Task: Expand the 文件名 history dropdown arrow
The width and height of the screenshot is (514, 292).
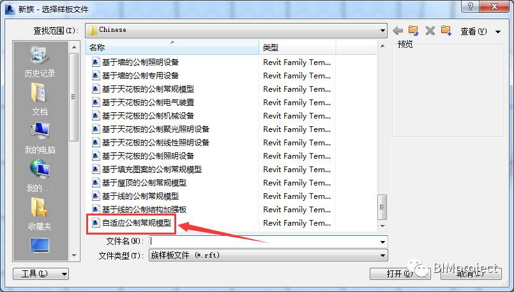Action: [x=382, y=242]
